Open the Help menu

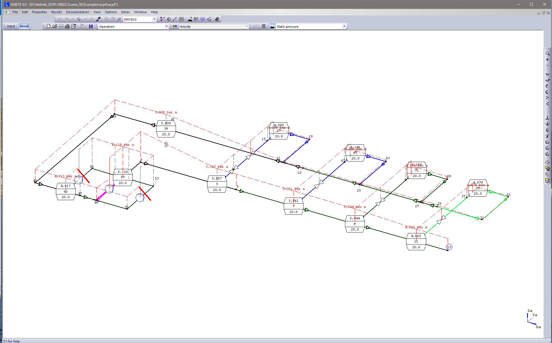tap(154, 12)
